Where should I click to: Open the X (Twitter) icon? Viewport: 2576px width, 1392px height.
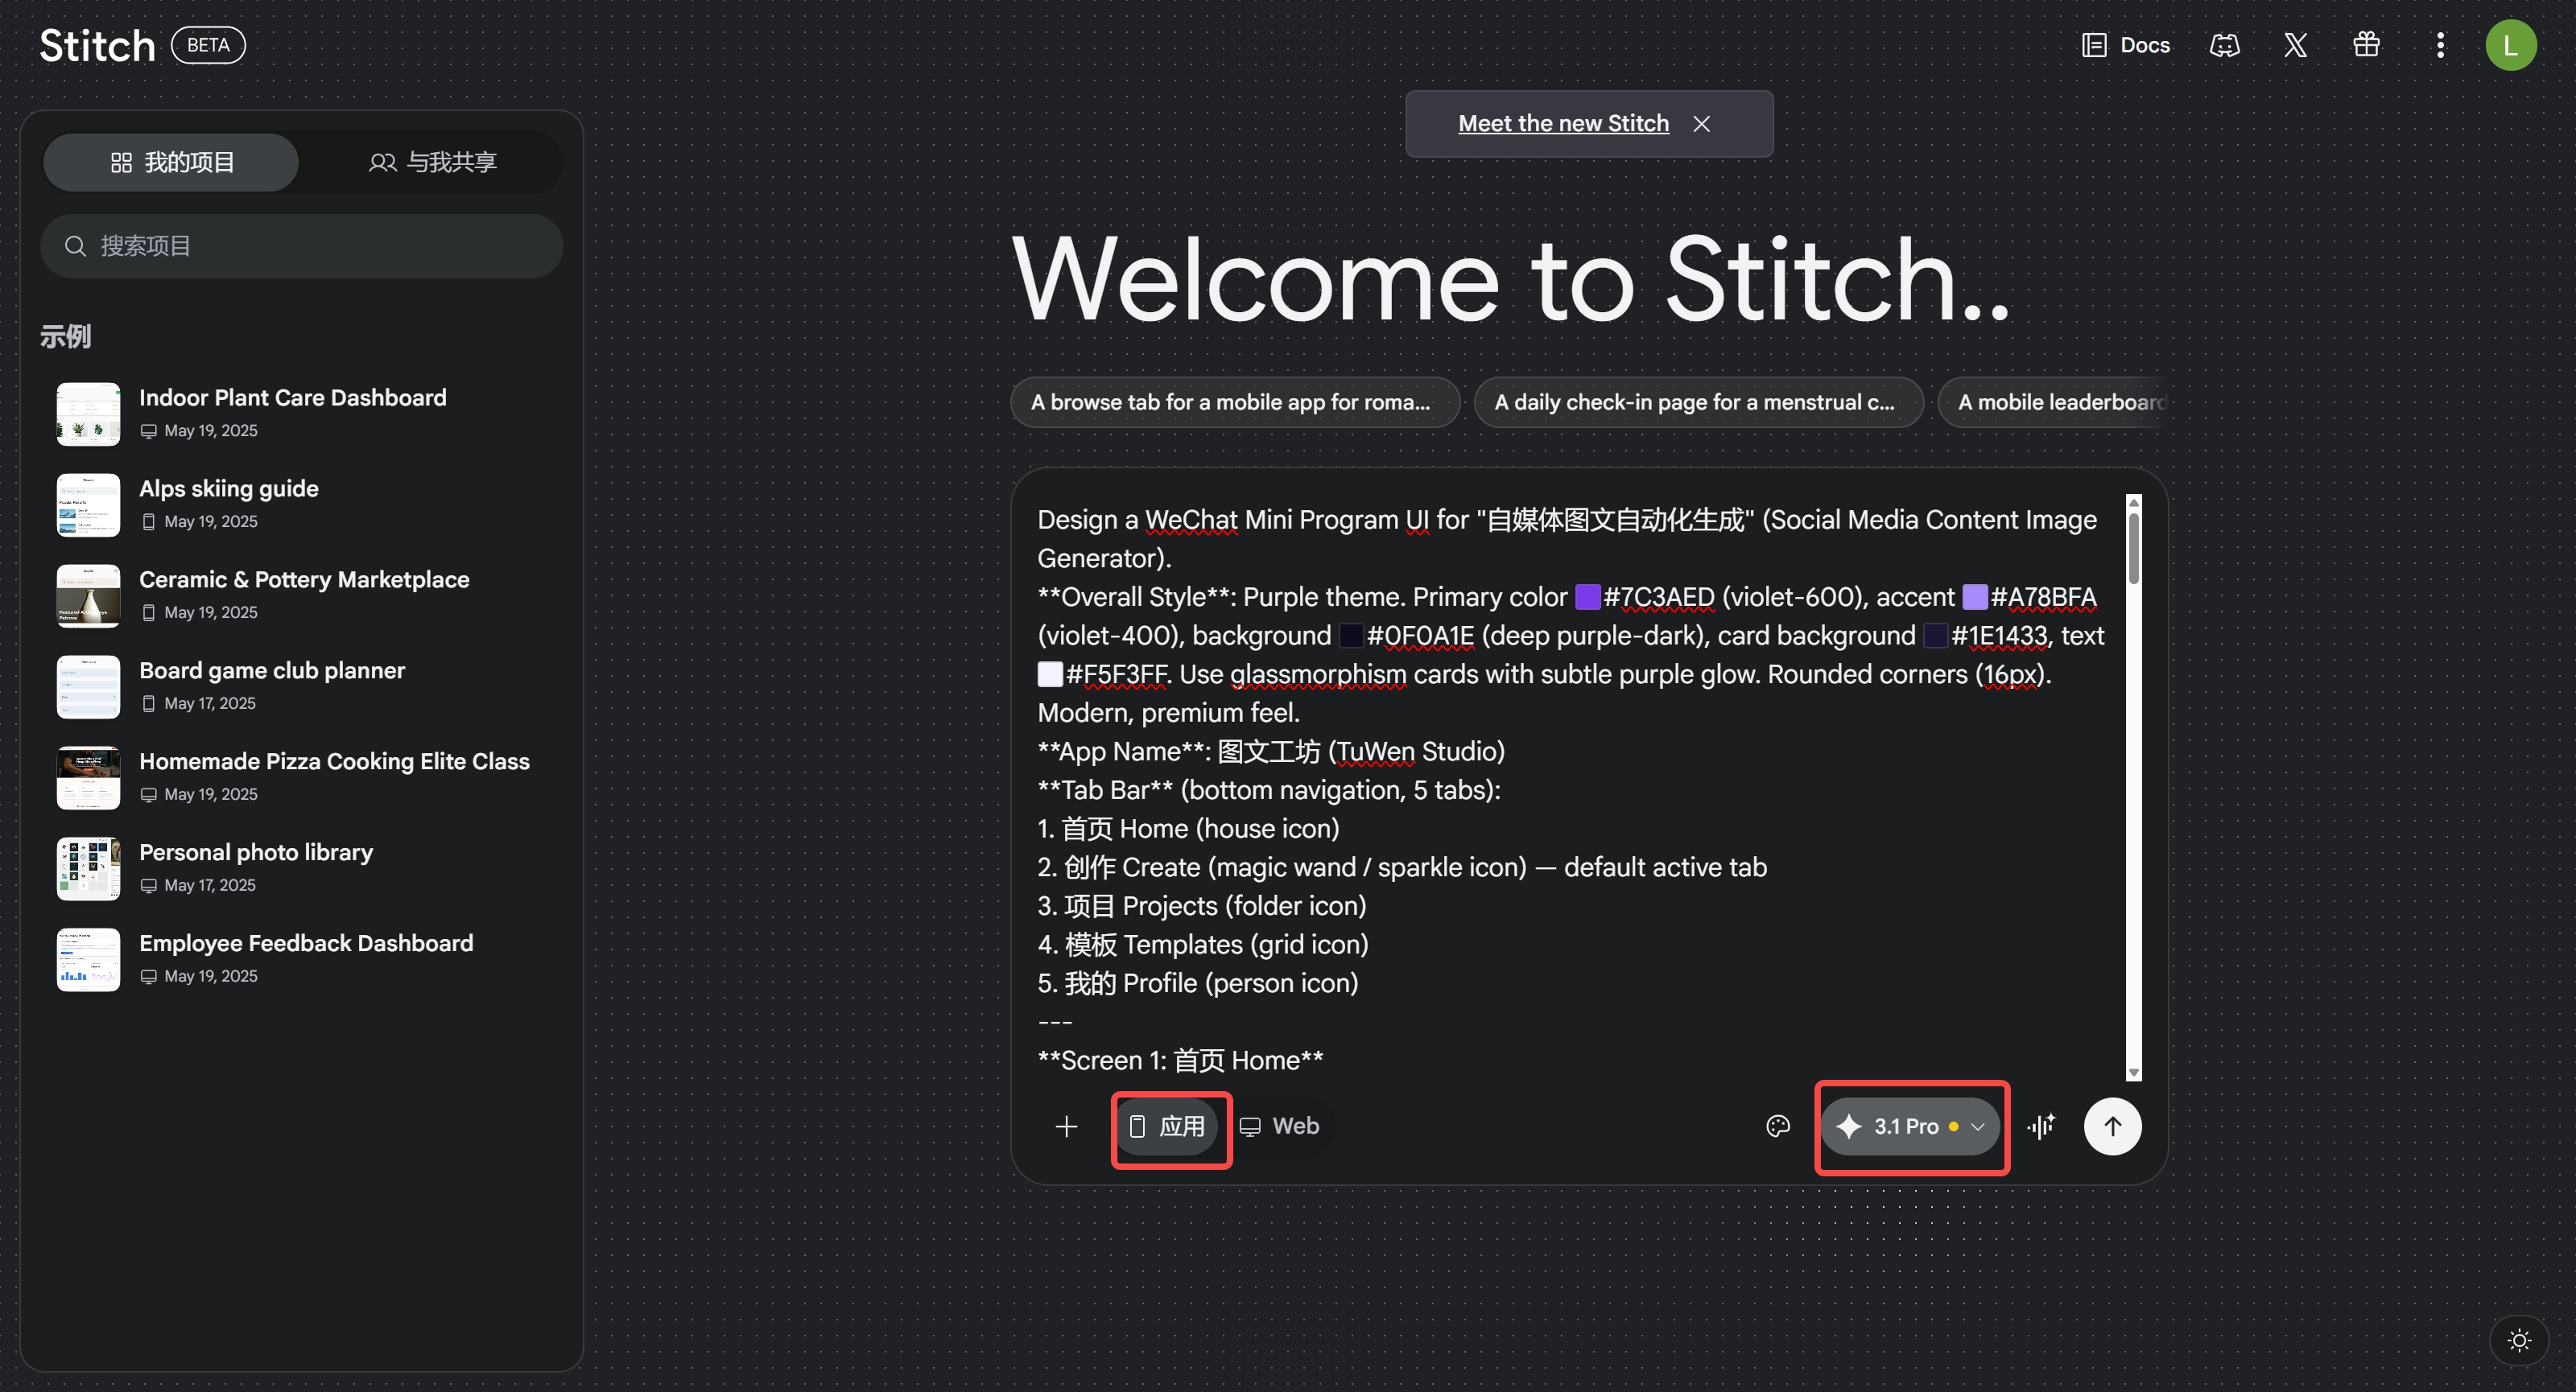pyautogui.click(x=2295, y=45)
